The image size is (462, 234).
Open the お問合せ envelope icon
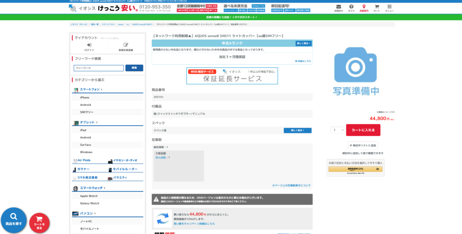tap(338, 7)
